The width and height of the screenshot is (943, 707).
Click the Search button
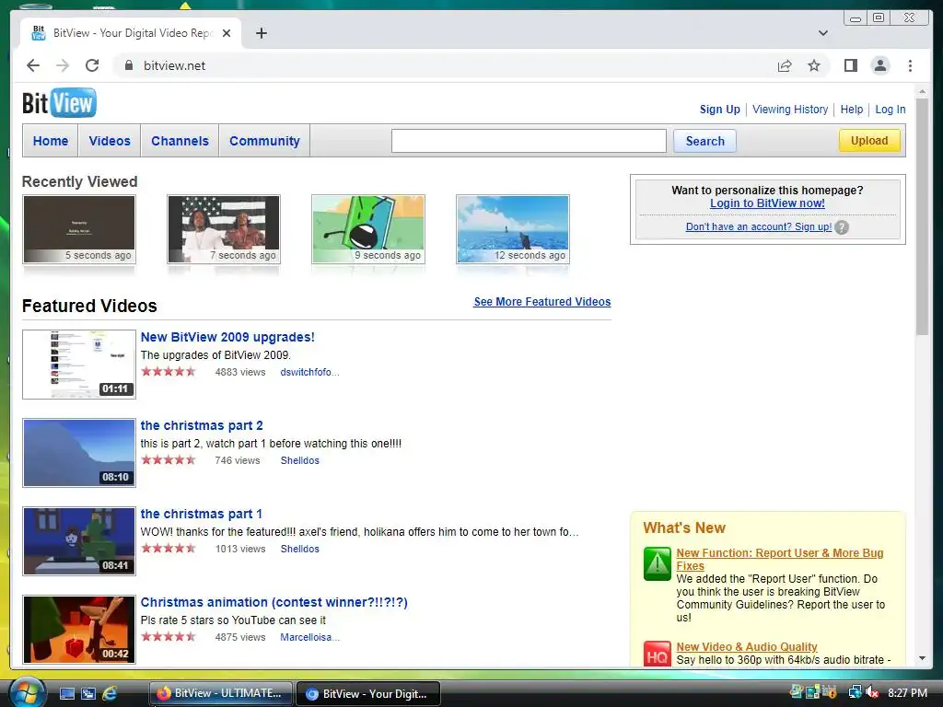click(x=704, y=141)
